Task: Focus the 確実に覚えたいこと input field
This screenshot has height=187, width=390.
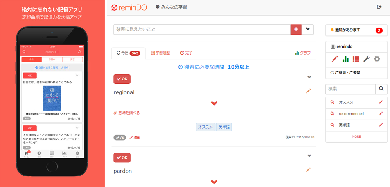Action: pyautogui.click(x=202, y=30)
